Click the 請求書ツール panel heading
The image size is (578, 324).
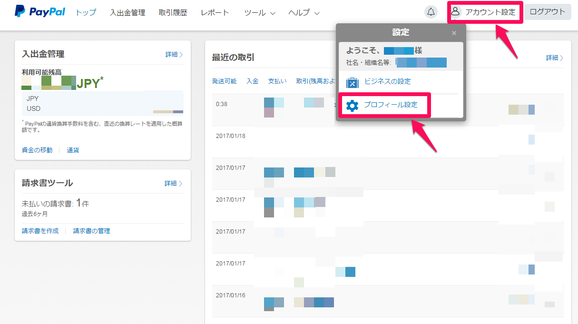(x=47, y=183)
